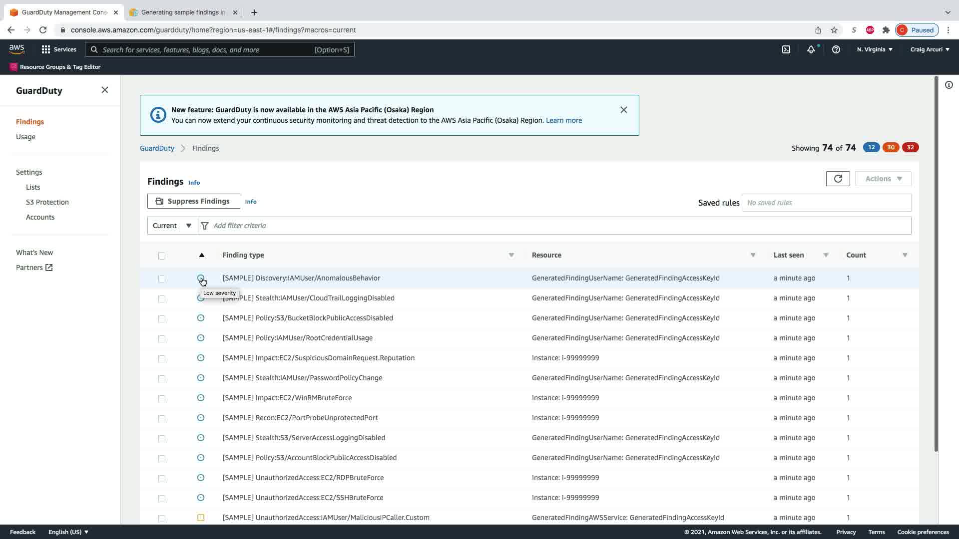Image resolution: width=959 pixels, height=539 pixels.
Task: Expand the Actions dropdown
Action: [x=883, y=179]
